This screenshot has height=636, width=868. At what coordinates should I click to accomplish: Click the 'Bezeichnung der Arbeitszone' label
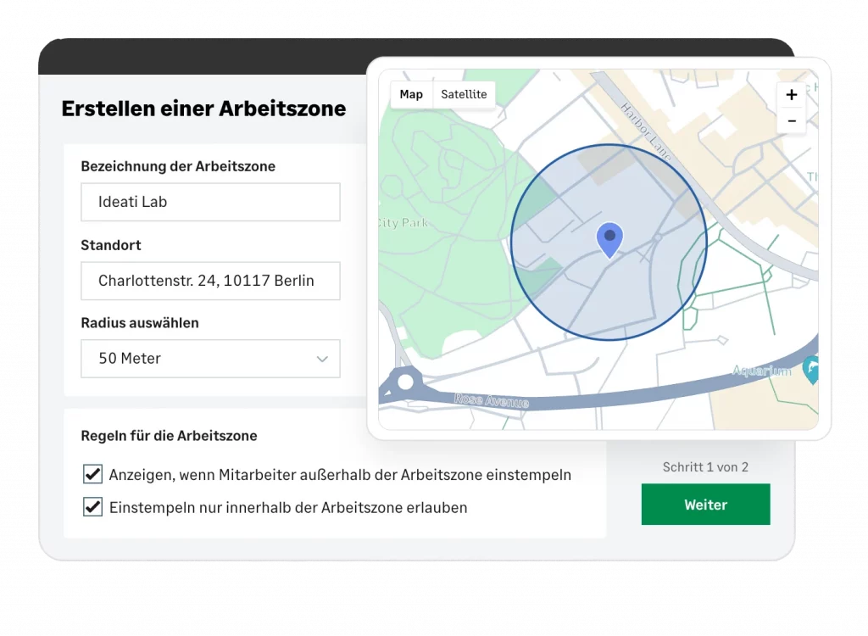pyautogui.click(x=178, y=166)
